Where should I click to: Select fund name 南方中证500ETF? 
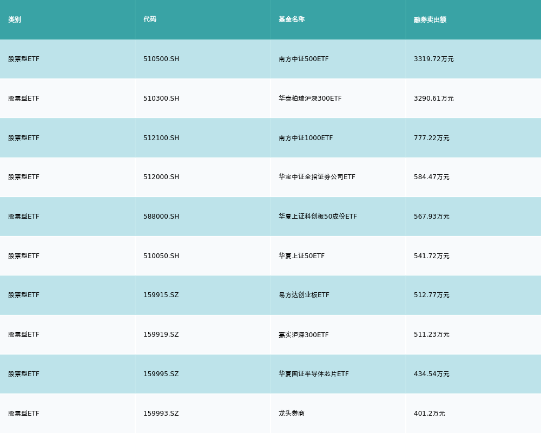coord(304,59)
